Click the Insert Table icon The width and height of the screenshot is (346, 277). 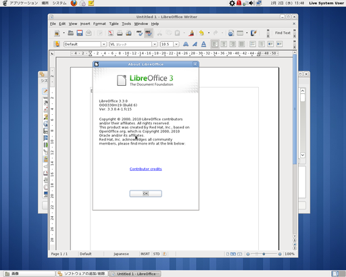tap(240, 33)
